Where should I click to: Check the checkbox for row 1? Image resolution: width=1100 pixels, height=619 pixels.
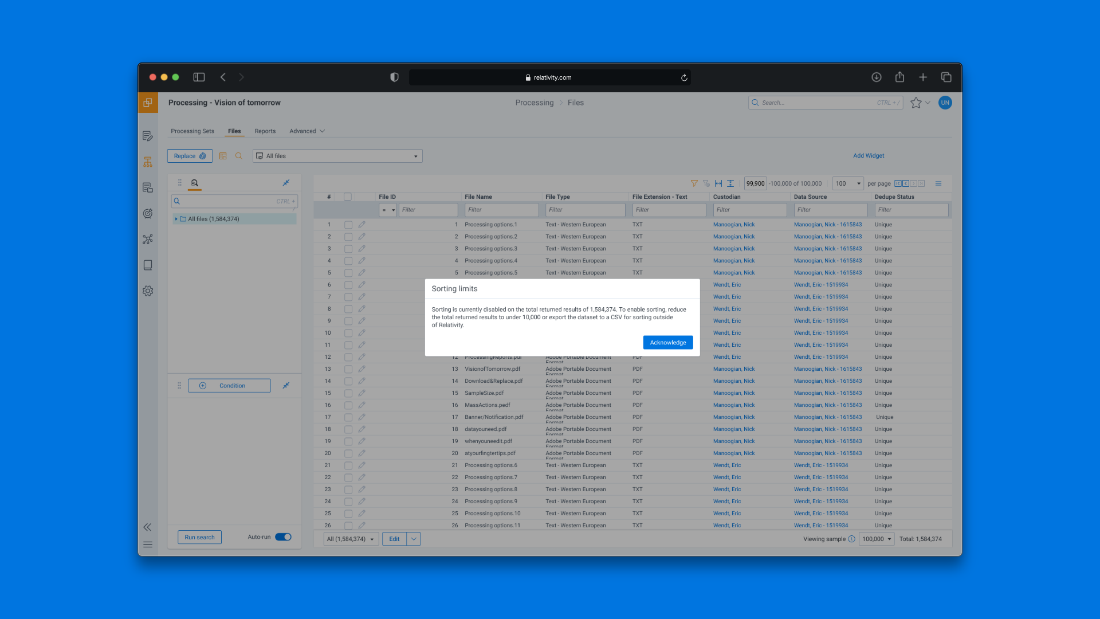[348, 225]
